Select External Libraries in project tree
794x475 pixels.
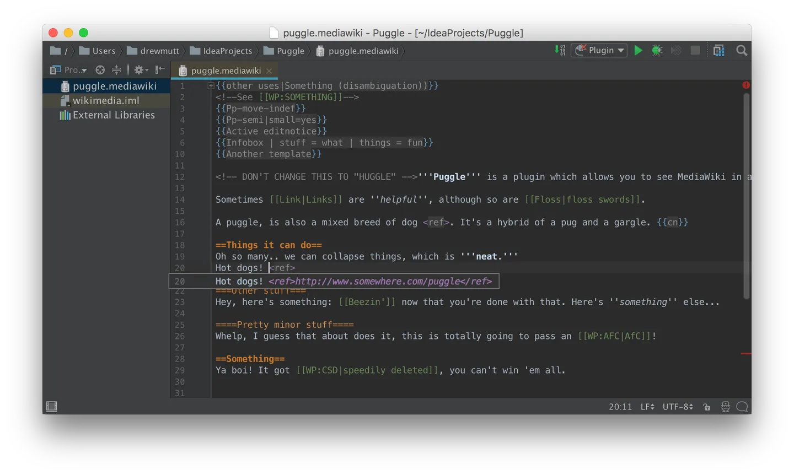[106, 115]
